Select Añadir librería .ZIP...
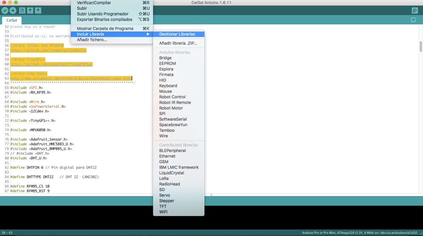The height and width of the screenshot is (236, 423). pyautogui.click(x=179, y=43)
